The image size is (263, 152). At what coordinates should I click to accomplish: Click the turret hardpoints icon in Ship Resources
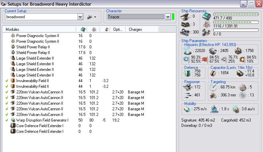pyautogui.click(x=185, y=16)
